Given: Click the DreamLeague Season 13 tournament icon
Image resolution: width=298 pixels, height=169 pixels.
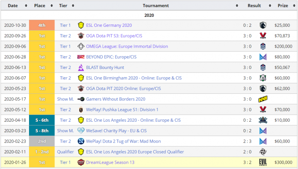Looking at the screenshot, I should click(81, 162).
